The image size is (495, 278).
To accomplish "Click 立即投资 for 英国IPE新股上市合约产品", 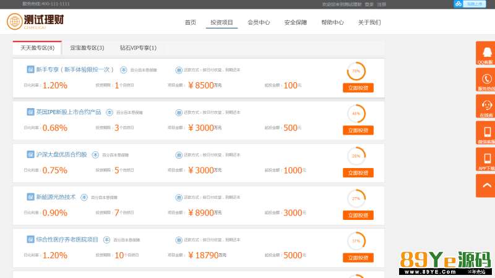I will coord(358,130).
